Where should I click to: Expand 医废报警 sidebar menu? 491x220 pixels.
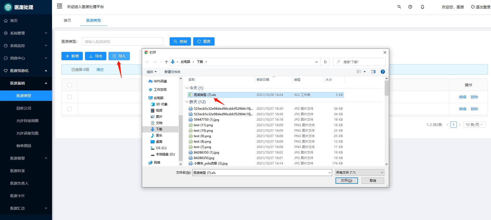click(26, 158)
